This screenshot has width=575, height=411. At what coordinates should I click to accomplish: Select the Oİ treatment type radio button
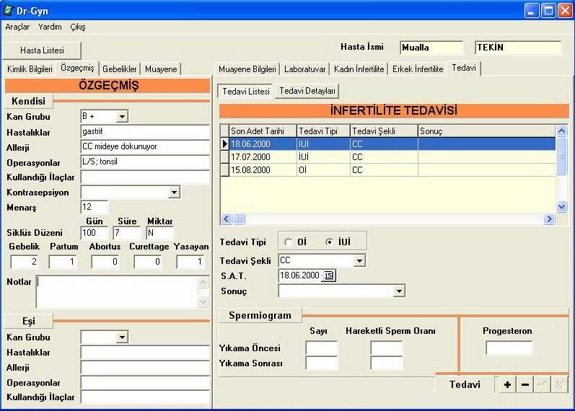pyautogui.click(x=289, y=242)
